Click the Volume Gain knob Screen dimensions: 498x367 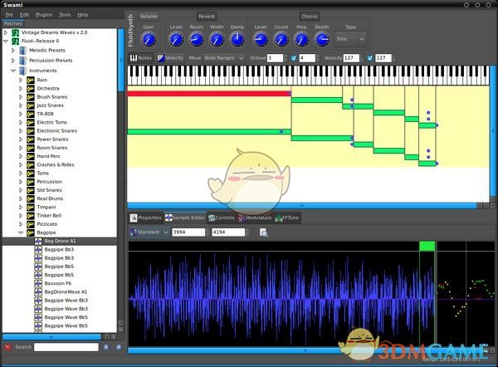point(149,39)
